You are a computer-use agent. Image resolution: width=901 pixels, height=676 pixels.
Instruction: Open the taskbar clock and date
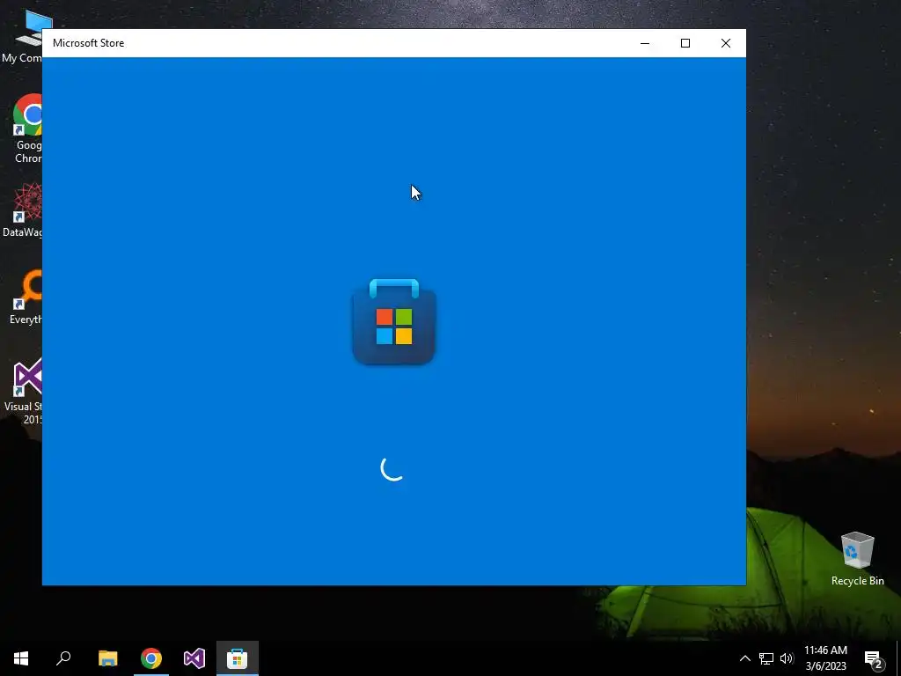coord(825,658)
